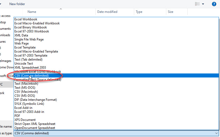Select XML Data file type
The height and width of the screenshot is (137, 220).
(x=21, y=35)
